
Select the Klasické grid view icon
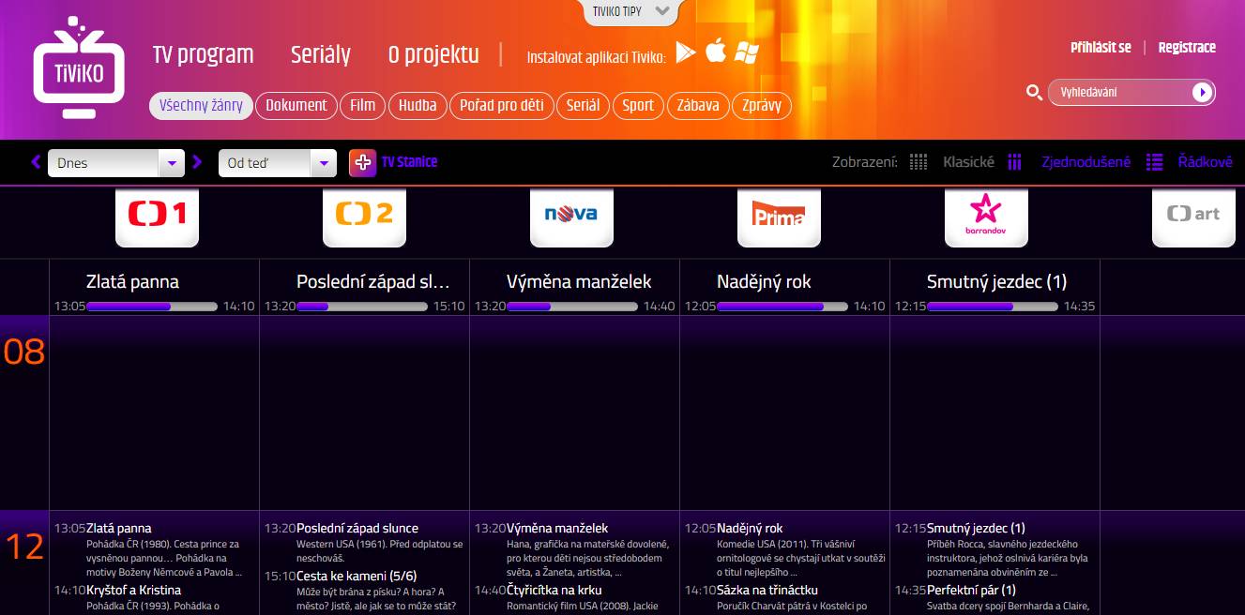click(x=919, y=162)
